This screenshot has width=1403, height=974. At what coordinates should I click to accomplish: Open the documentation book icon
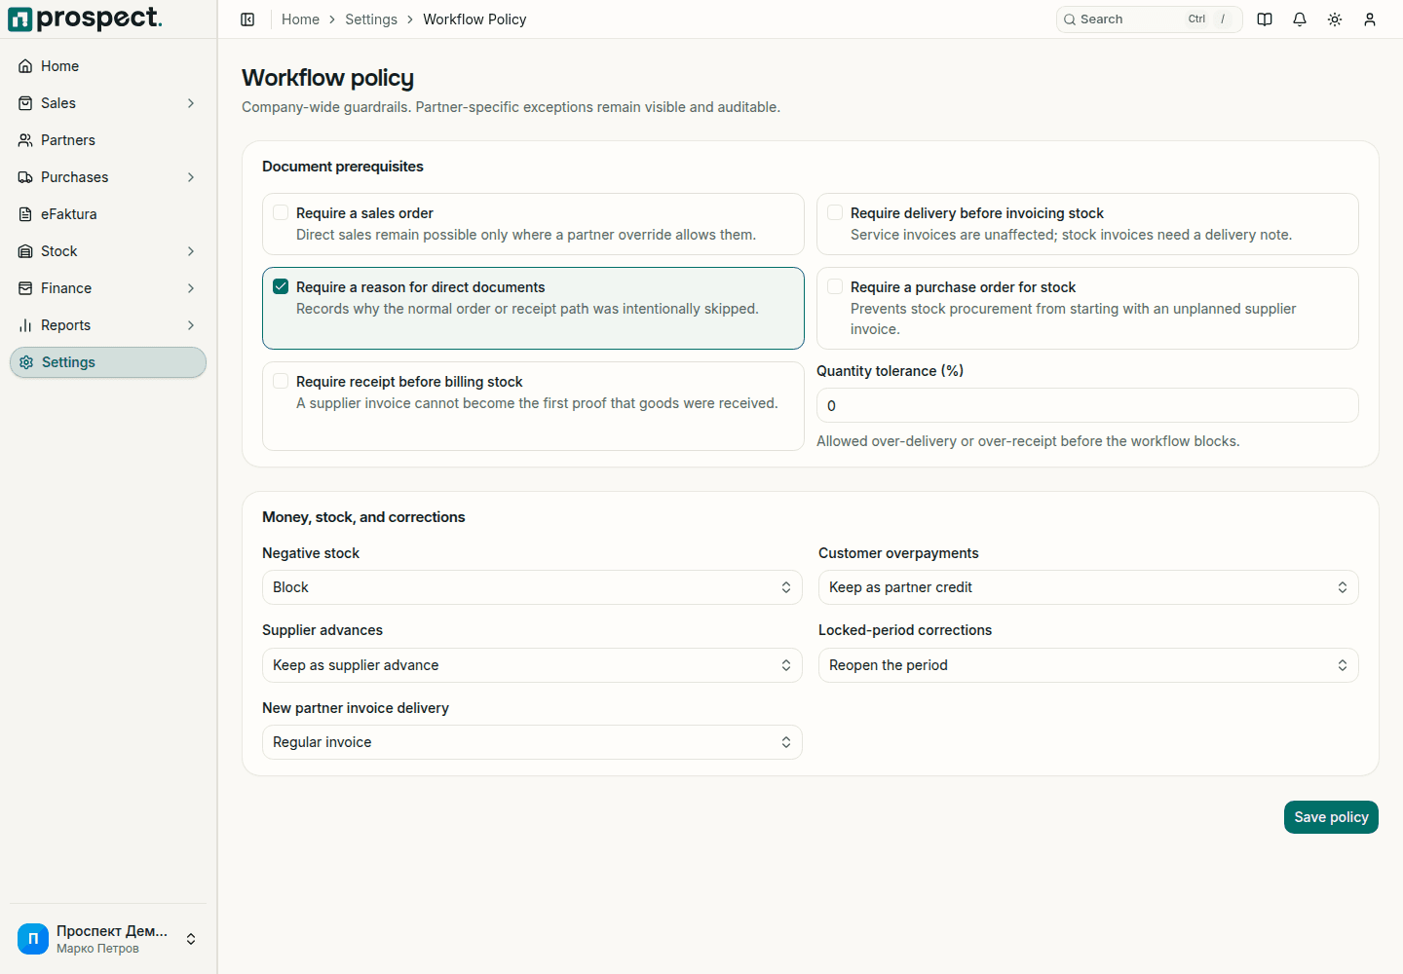(x=1265, y=19)
